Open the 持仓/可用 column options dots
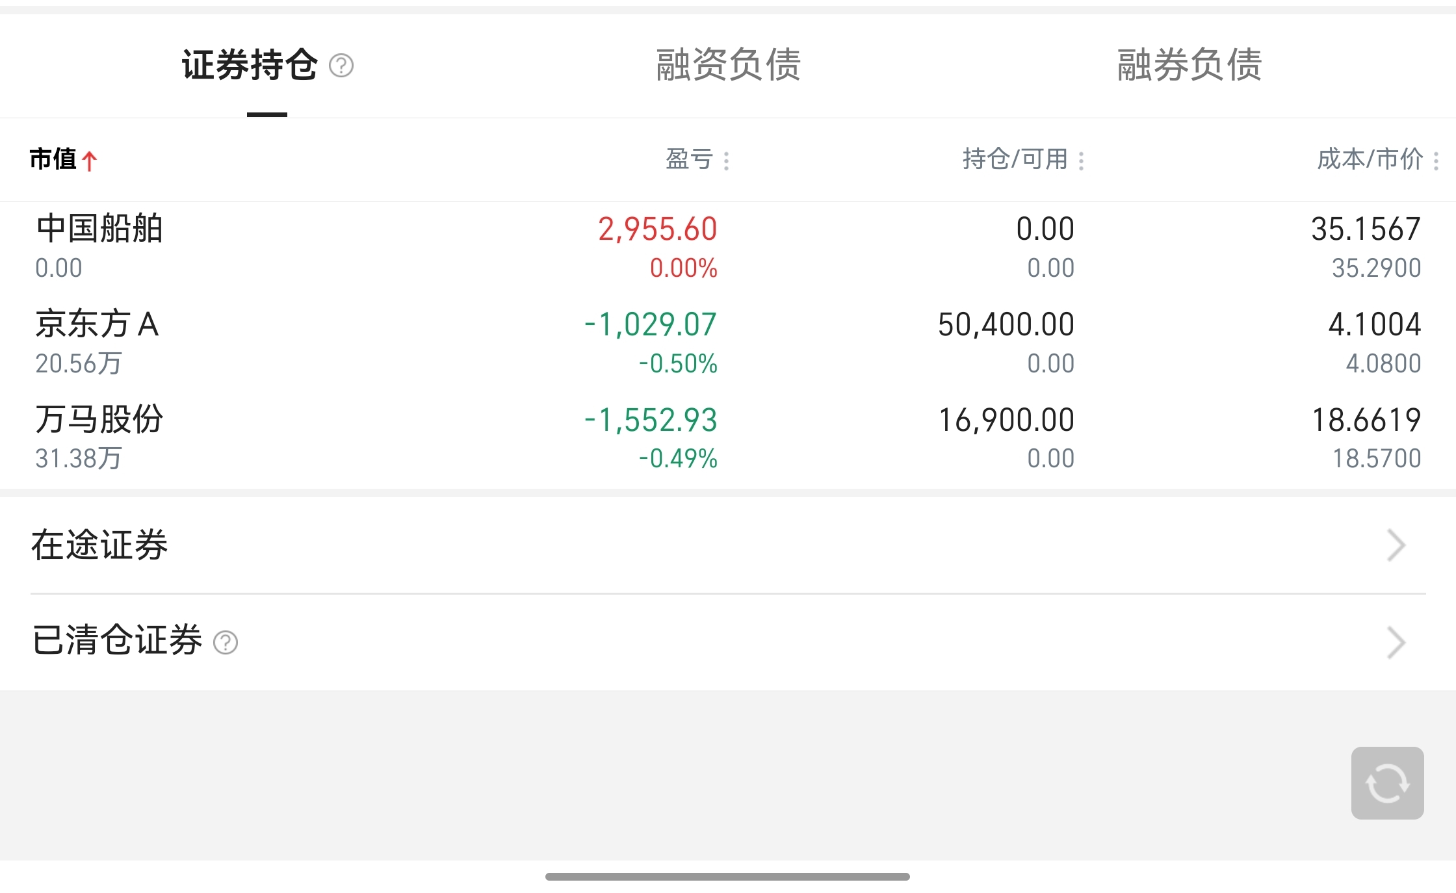The height and width of the screenshot is (893, 1456). pyautogui.click(x=1081, y=161)
